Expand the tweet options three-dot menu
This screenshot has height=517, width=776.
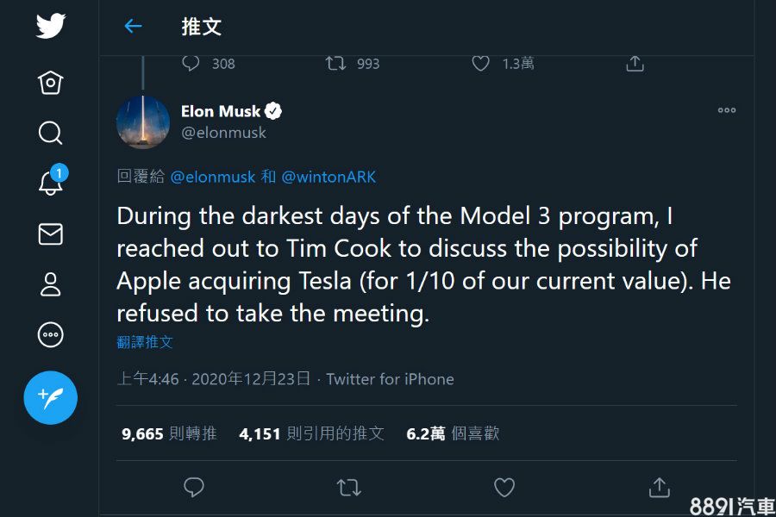click(x=727, y=110)
